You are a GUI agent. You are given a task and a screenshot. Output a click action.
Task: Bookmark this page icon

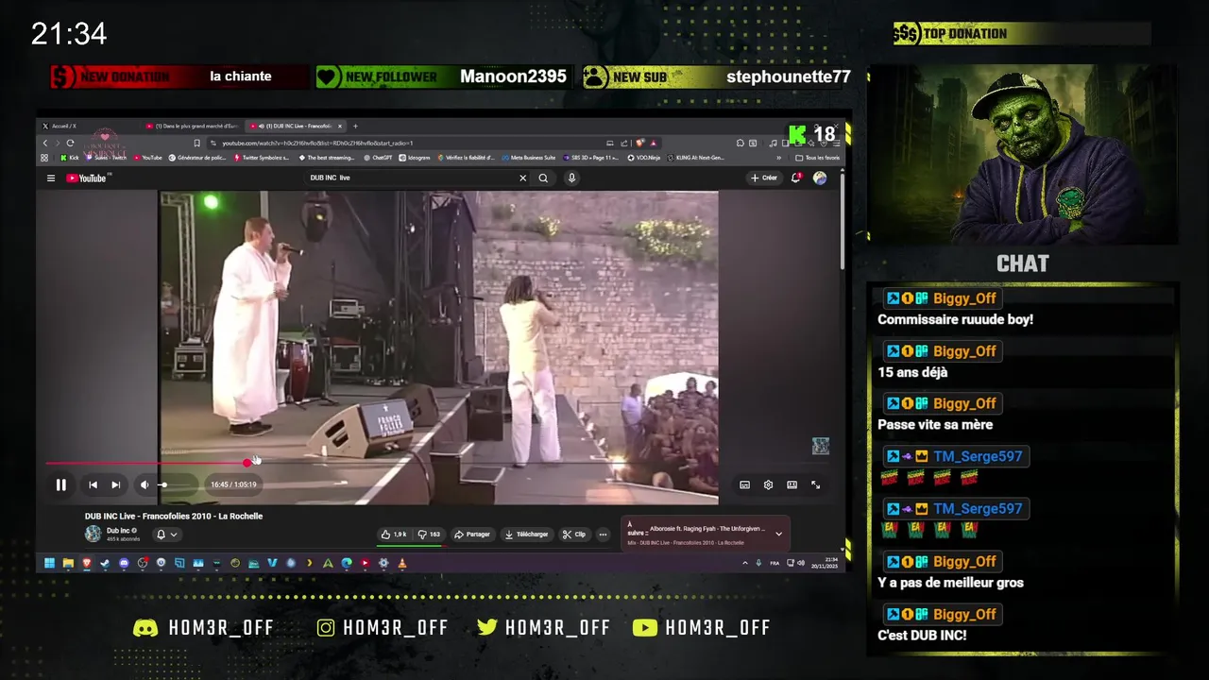click(196, 143)
